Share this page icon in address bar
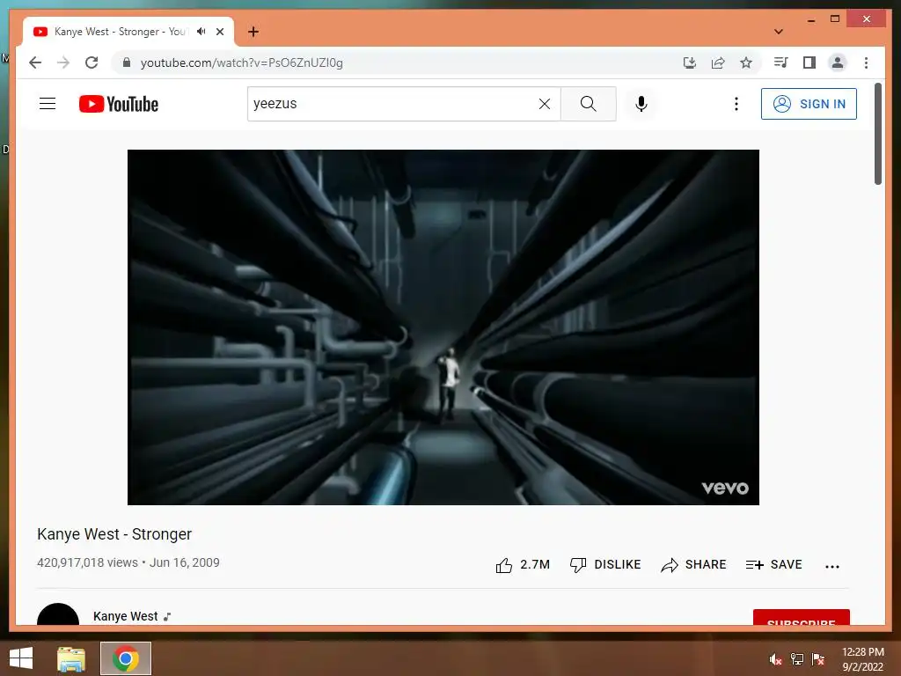Image resolution: width=901 pixels, height=676 pixels. pyautogui.click(x=718, y=62)
